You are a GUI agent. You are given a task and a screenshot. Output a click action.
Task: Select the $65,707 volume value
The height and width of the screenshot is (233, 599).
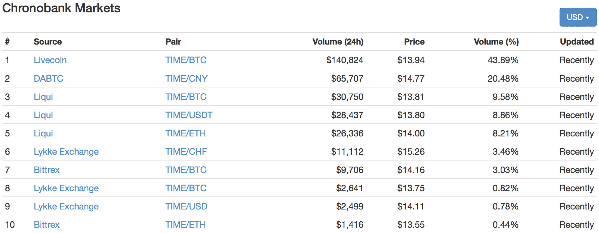tap(347, 79)
